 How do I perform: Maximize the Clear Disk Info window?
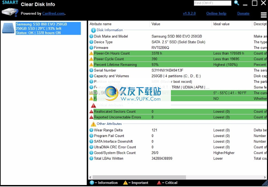click(255, 3)
